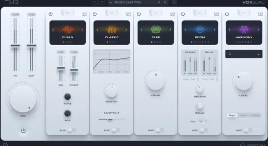Viewport: 268px width, 146px height.
Task: Click the Drive knob in Tape module
Action: 156,81
